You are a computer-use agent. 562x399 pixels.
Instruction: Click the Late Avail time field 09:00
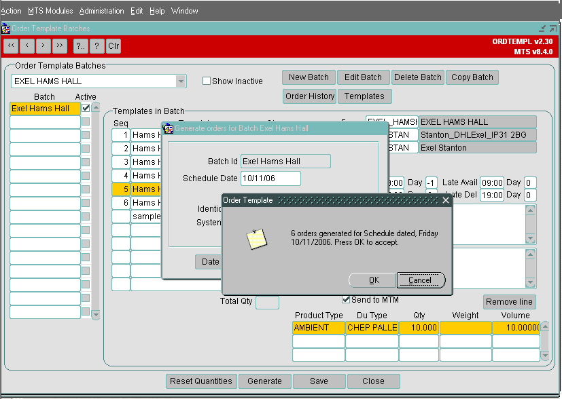pos(492,183)
